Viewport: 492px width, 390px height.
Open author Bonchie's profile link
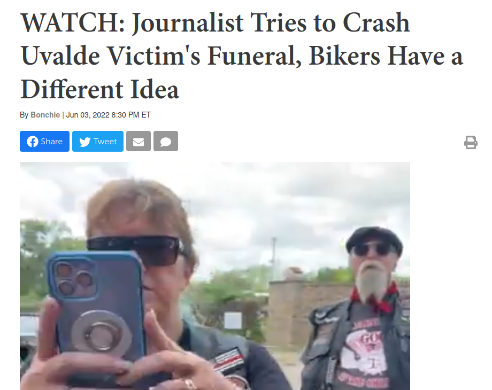point(45,115)
